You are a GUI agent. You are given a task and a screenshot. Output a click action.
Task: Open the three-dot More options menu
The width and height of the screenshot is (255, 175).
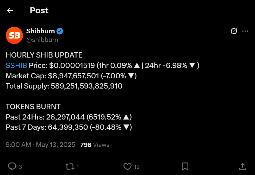pyautogui.click(x=245, y=32)
